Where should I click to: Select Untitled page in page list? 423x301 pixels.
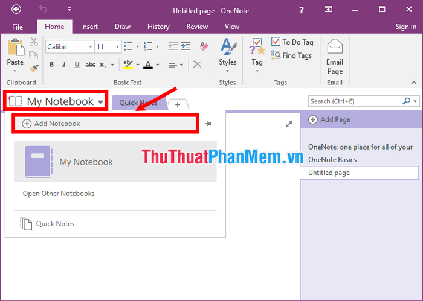click(x=360, y=173)
